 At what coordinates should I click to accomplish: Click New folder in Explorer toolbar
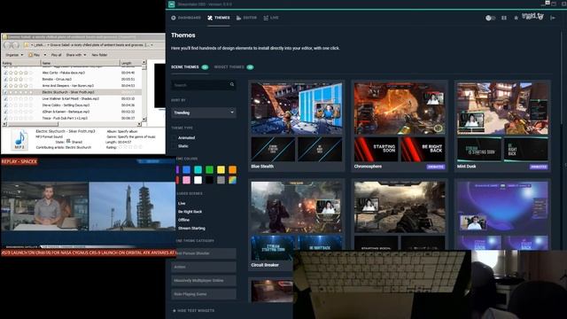point(99,55)
